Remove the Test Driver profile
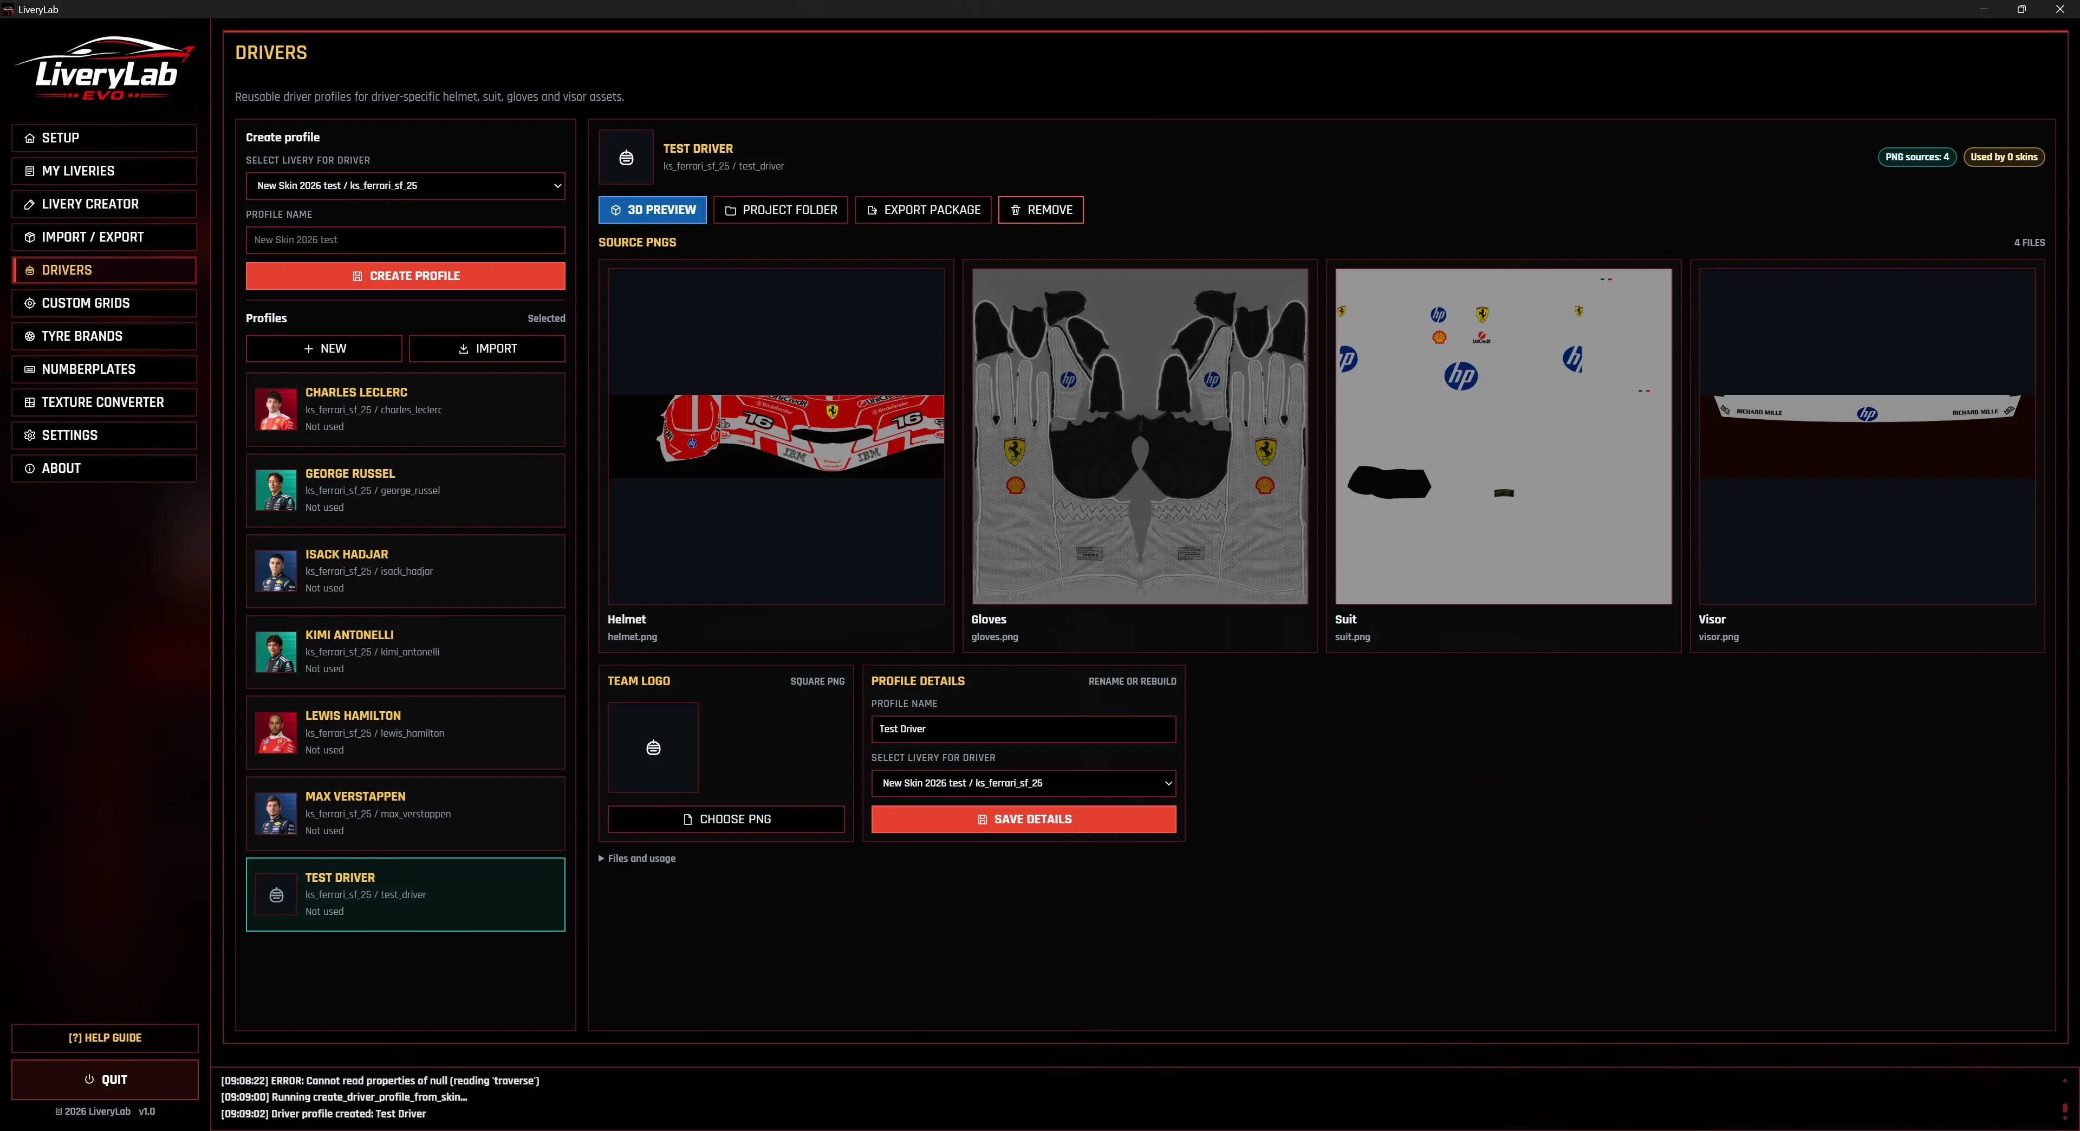Viewport: 2080px width, 1131px height. click(x=1041, y=210)
